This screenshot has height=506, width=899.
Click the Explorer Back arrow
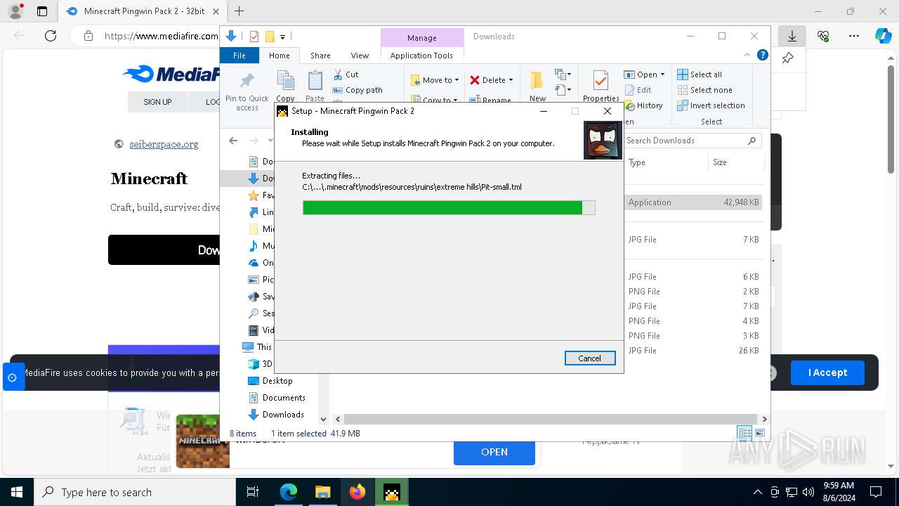coord(233,141)
